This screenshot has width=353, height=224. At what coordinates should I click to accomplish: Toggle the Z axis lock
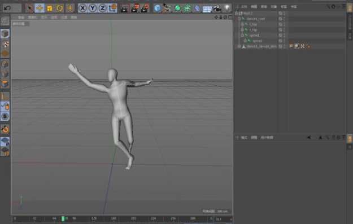tap(102, 8)
